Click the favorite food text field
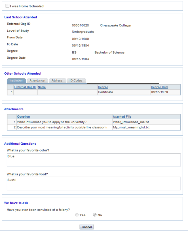Viewport: 188px width, 231px height. (x=94, y=183)
